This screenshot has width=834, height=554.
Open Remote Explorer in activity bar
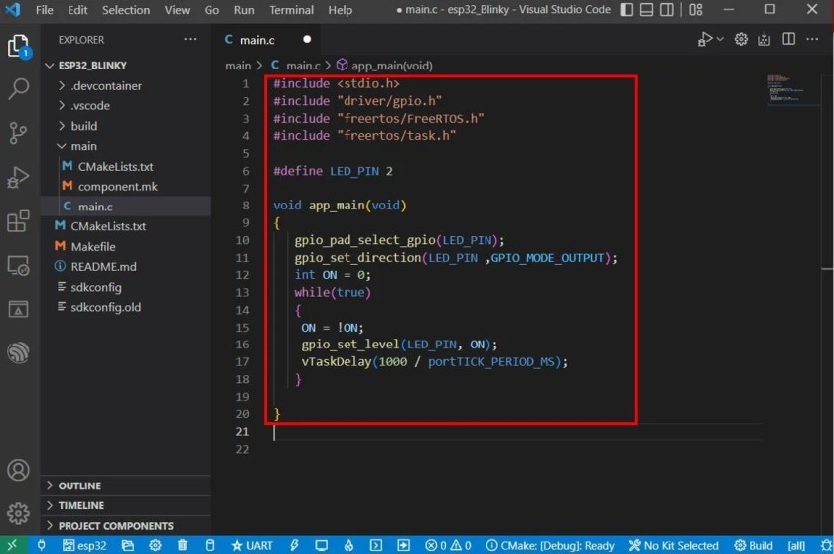coord(18,265)
